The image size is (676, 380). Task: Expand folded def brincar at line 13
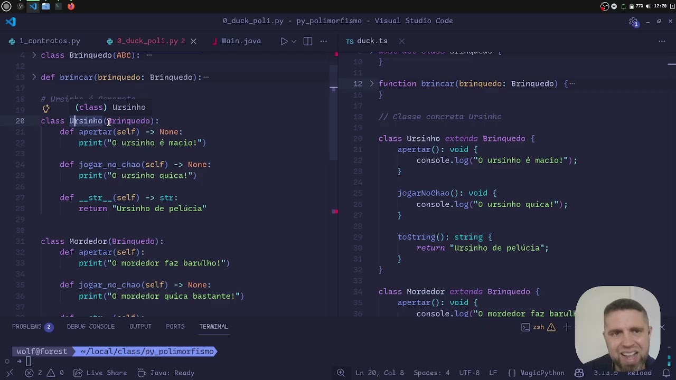(x=34, y=77)
